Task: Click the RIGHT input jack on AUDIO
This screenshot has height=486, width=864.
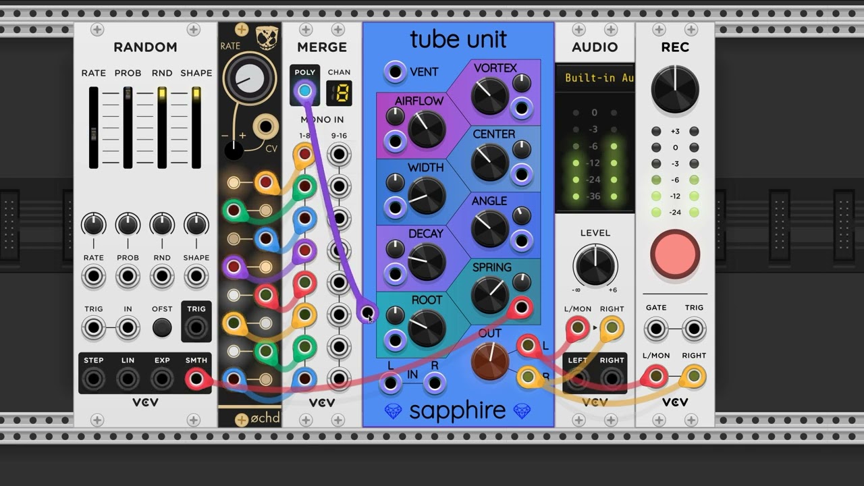Action: 612,328
